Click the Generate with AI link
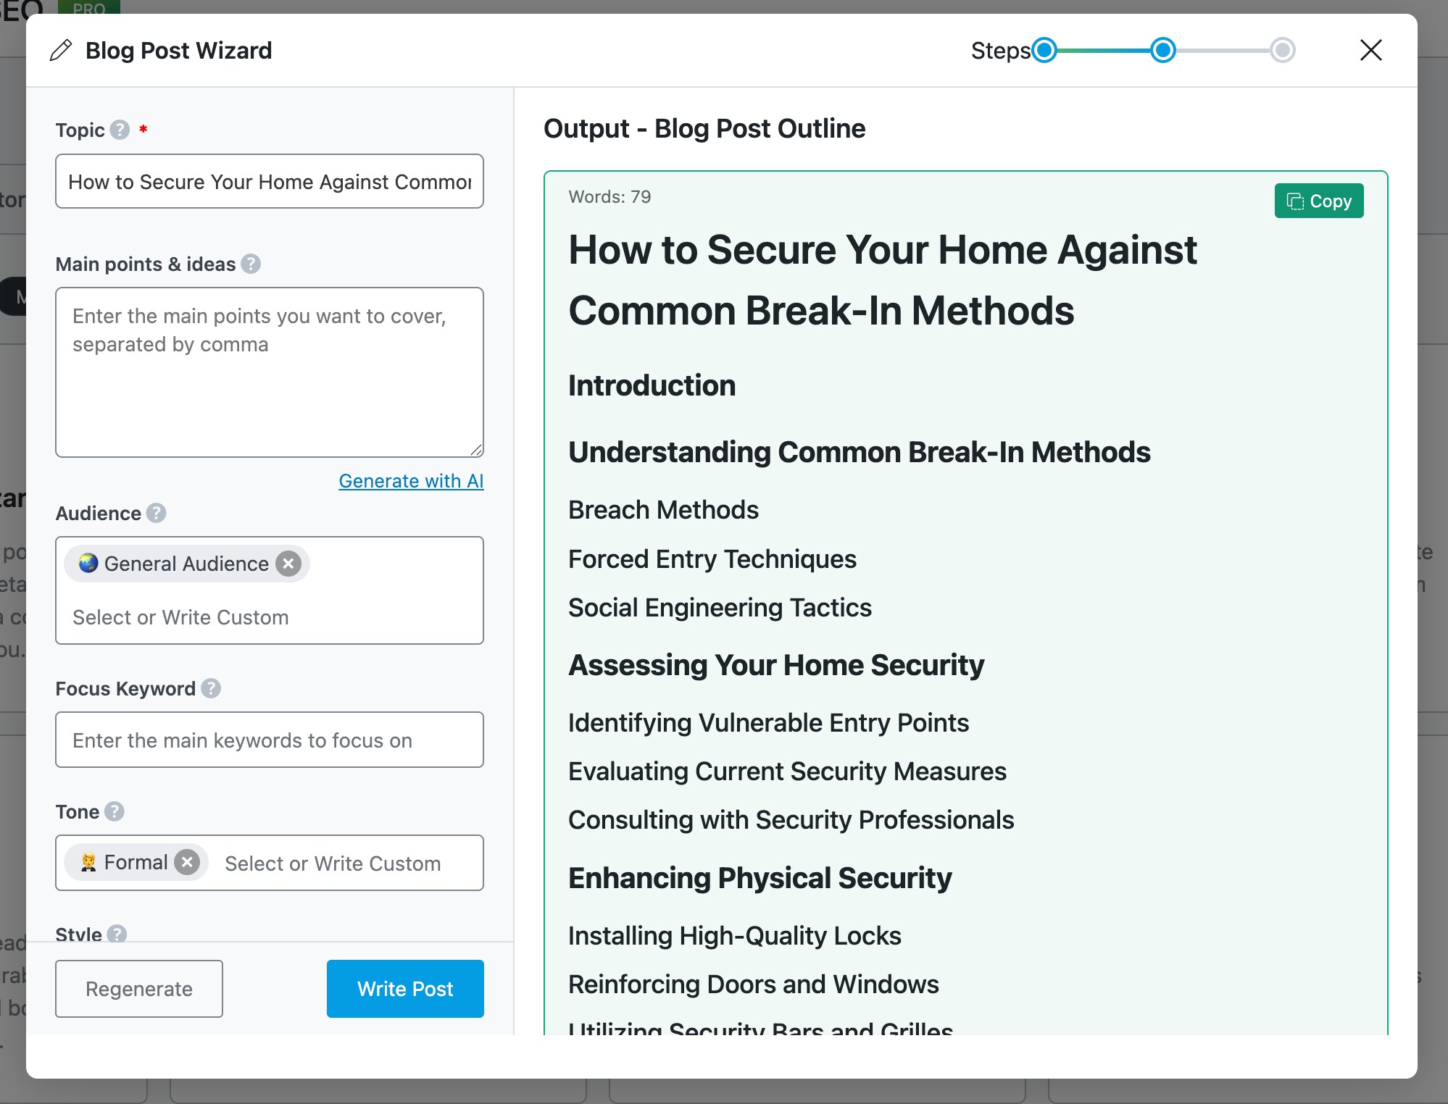Screen dimensions: 1448x1104 click(x=411, y=481)
